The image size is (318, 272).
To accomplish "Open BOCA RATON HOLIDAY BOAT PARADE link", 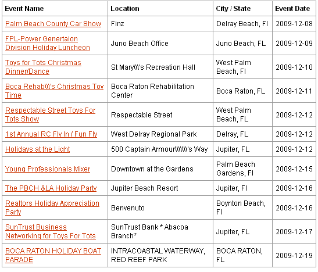I will click(53, 255).
